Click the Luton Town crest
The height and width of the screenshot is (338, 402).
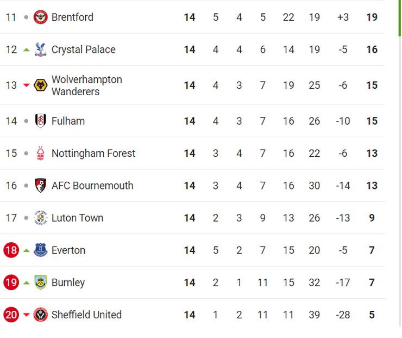[x=41, y=218]
